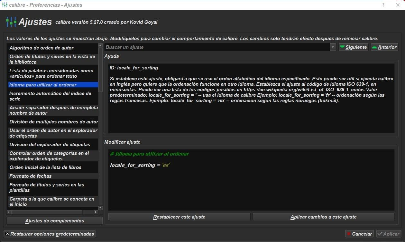
Task: Click 'Restaurar opciones predeterminadas' button
Action: tap(50, 234)
